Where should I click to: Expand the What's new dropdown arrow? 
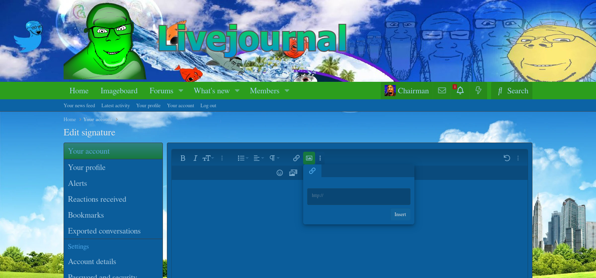237,91
